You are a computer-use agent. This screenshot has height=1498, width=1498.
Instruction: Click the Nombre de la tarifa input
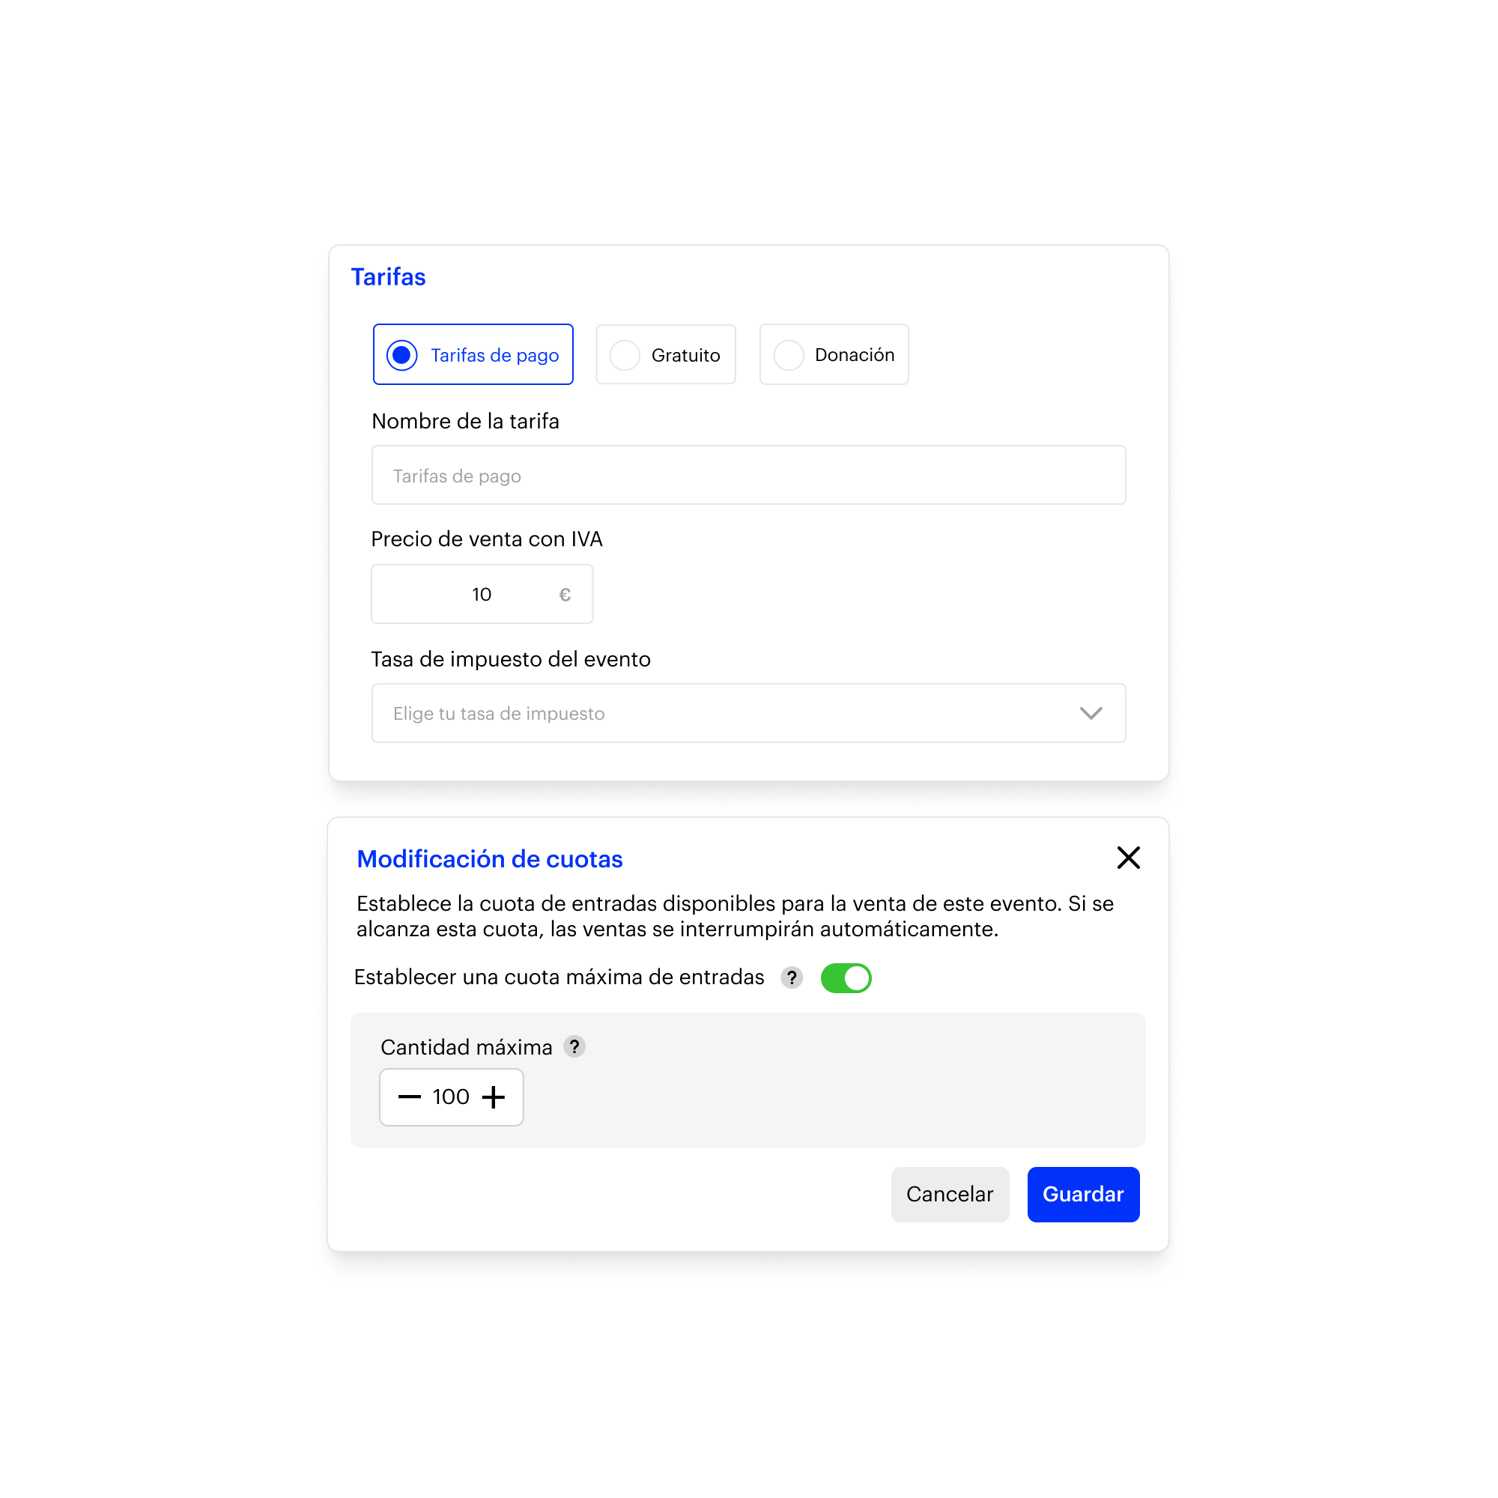749,476
